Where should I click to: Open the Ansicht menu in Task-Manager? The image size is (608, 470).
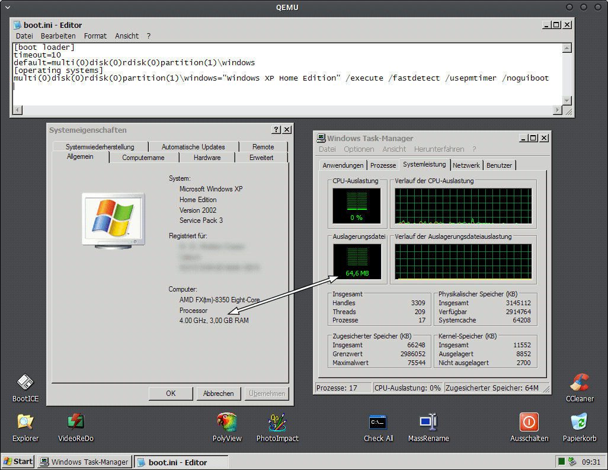394,149
